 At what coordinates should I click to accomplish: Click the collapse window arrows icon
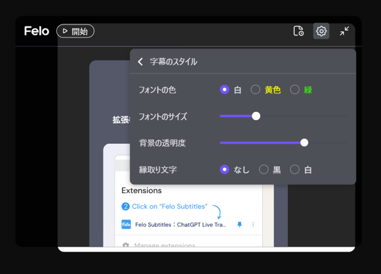click(x=344, y=31)
